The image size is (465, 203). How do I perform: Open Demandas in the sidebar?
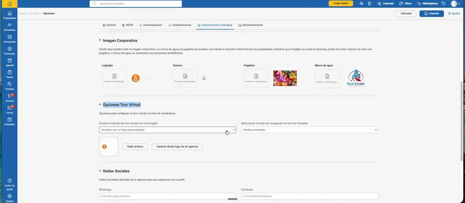9,27
